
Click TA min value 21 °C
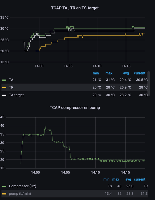click(97, 80)
